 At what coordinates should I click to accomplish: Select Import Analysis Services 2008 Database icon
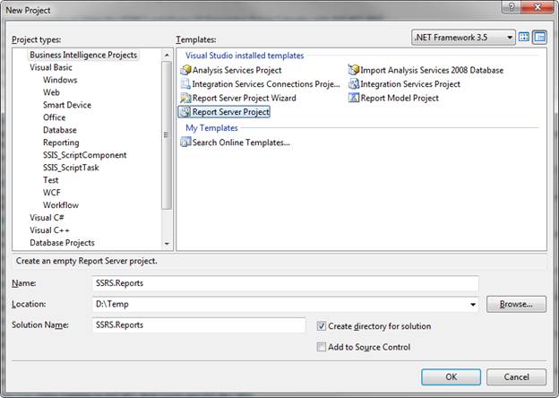coord(354,70)
